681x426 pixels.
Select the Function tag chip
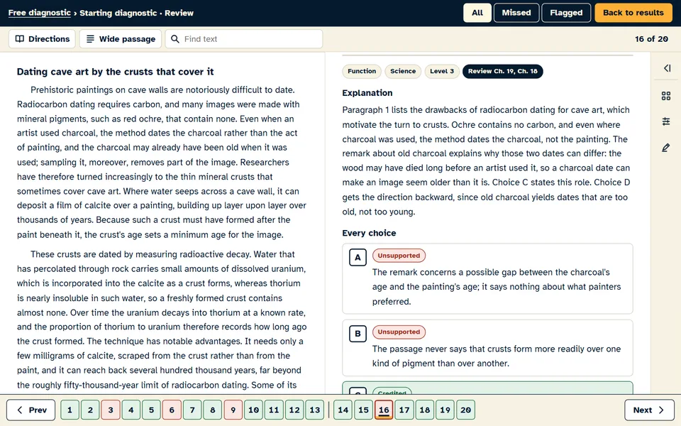[362, 71]
